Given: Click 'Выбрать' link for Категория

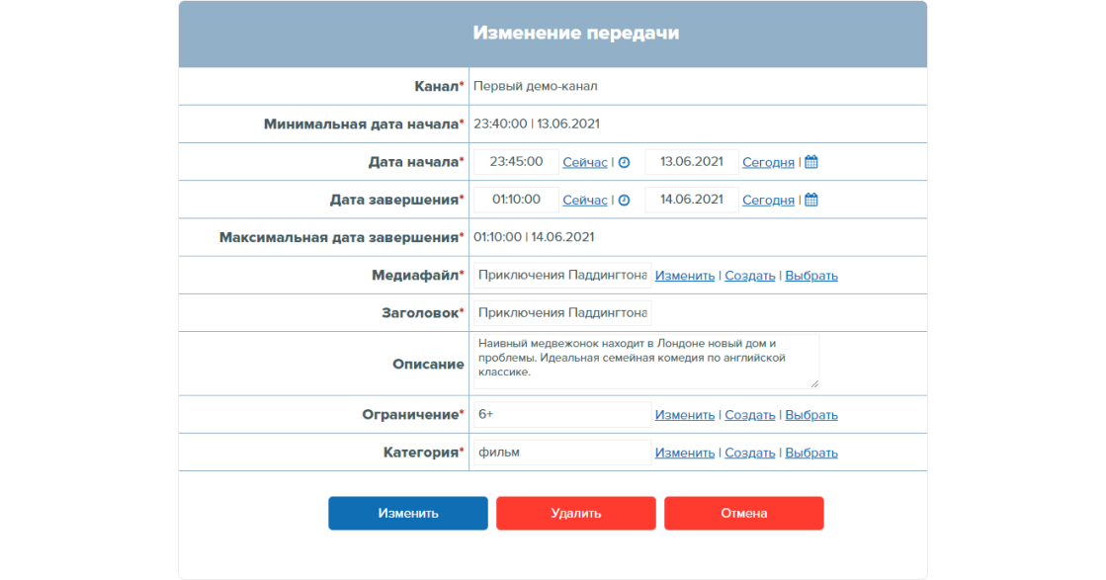Looking at the screenshot, I should pyautogui.click(x=811, y=453).
